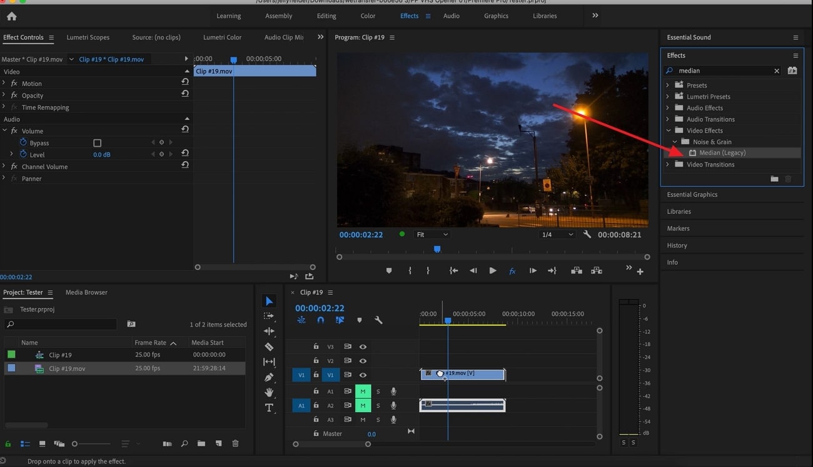Collapse the Volume effect
The height and width of the screenshot is (467, 813).
(4, 130)
